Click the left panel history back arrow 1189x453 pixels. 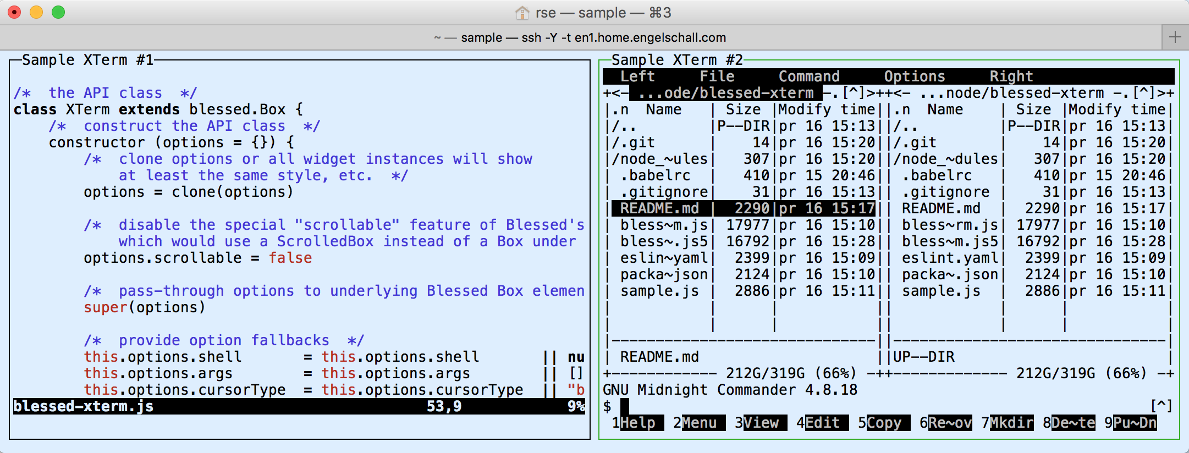616,93
